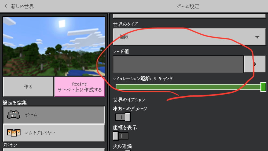Toggle the 座標を表示 show coordinates switch
268x151 pixels.
coord(121,136)
